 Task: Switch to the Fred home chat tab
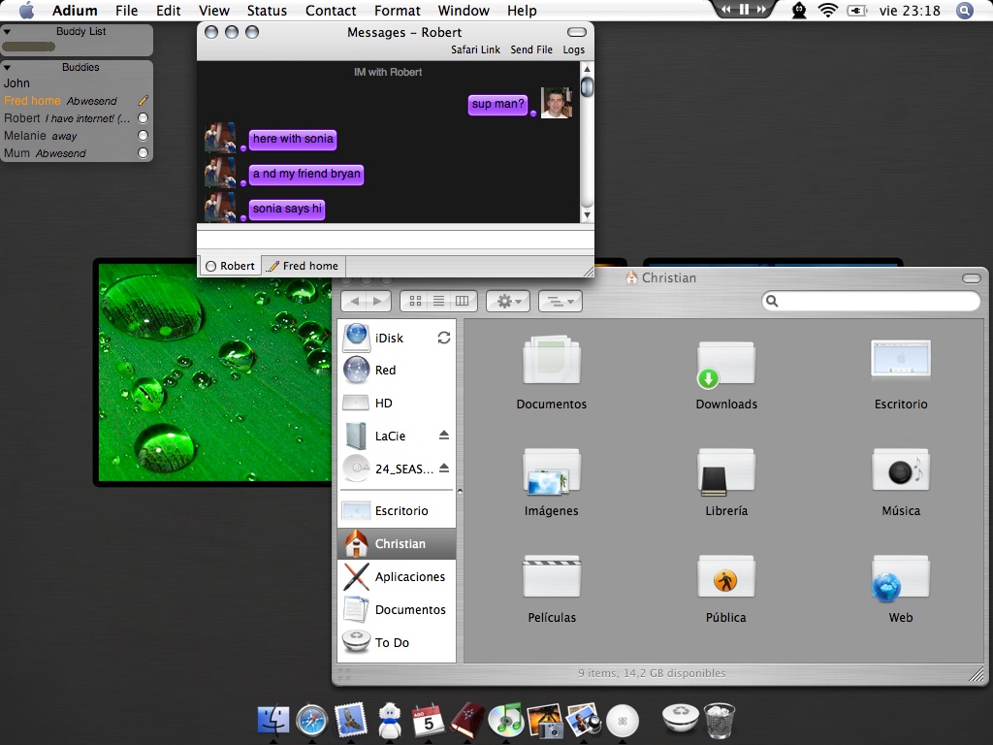pyautogui.click(x=304, y=266)
